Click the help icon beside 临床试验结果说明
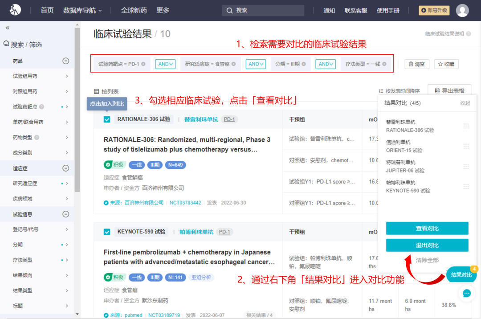481x319 pixels. [x=469, y=34]
